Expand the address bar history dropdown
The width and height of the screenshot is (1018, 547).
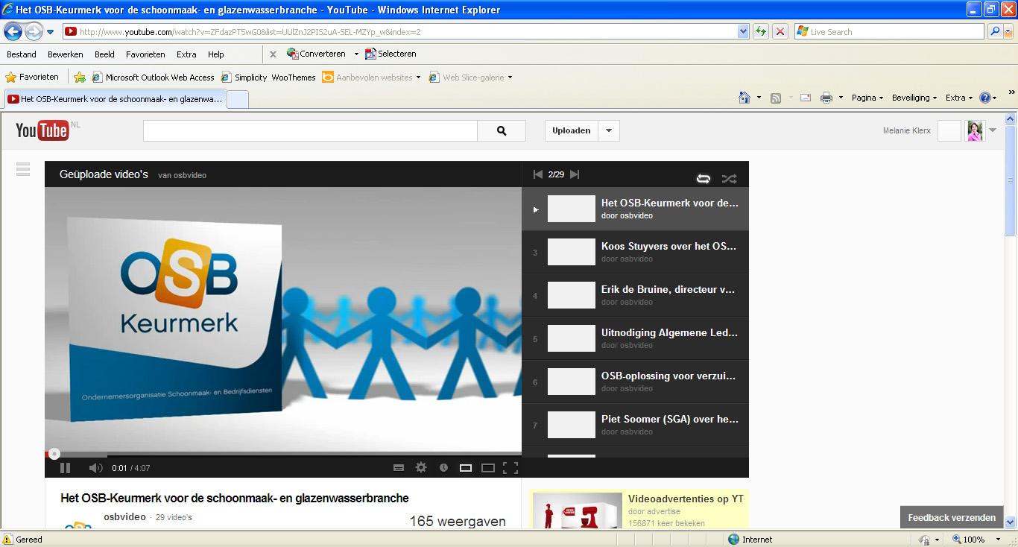pos(743,31)
